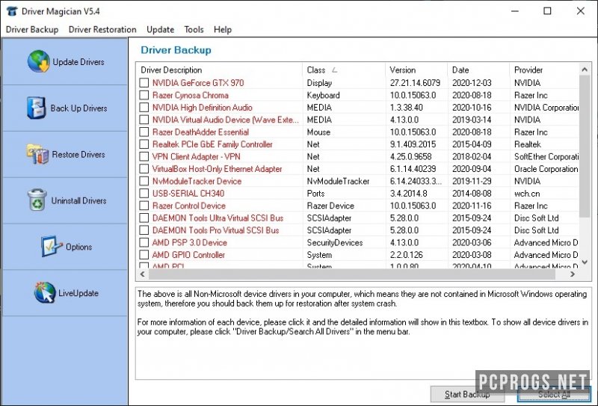Open the Help menu
598x406 pixels.
pos(222,29)
